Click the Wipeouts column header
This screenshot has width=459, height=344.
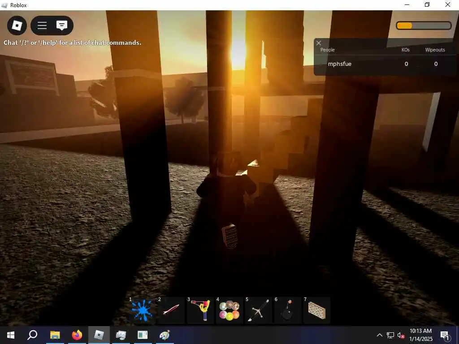point(435,50)
